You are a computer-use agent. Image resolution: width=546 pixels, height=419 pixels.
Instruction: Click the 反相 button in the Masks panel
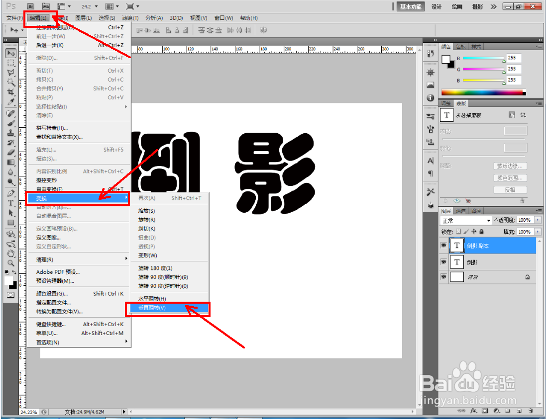tap(510, 189)
